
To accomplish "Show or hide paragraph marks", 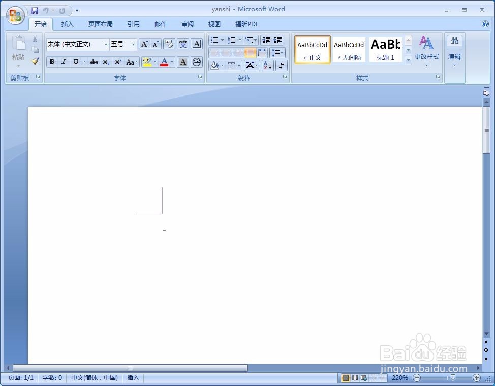I will [x=281, y=66].
